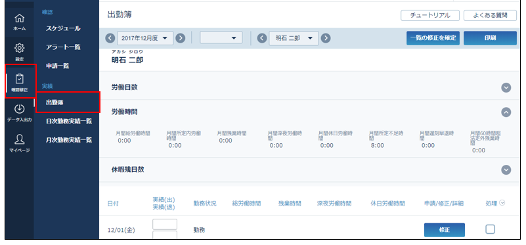
Task: Click the 深夜労働時間 column header
Action: [x=334, y=204]
